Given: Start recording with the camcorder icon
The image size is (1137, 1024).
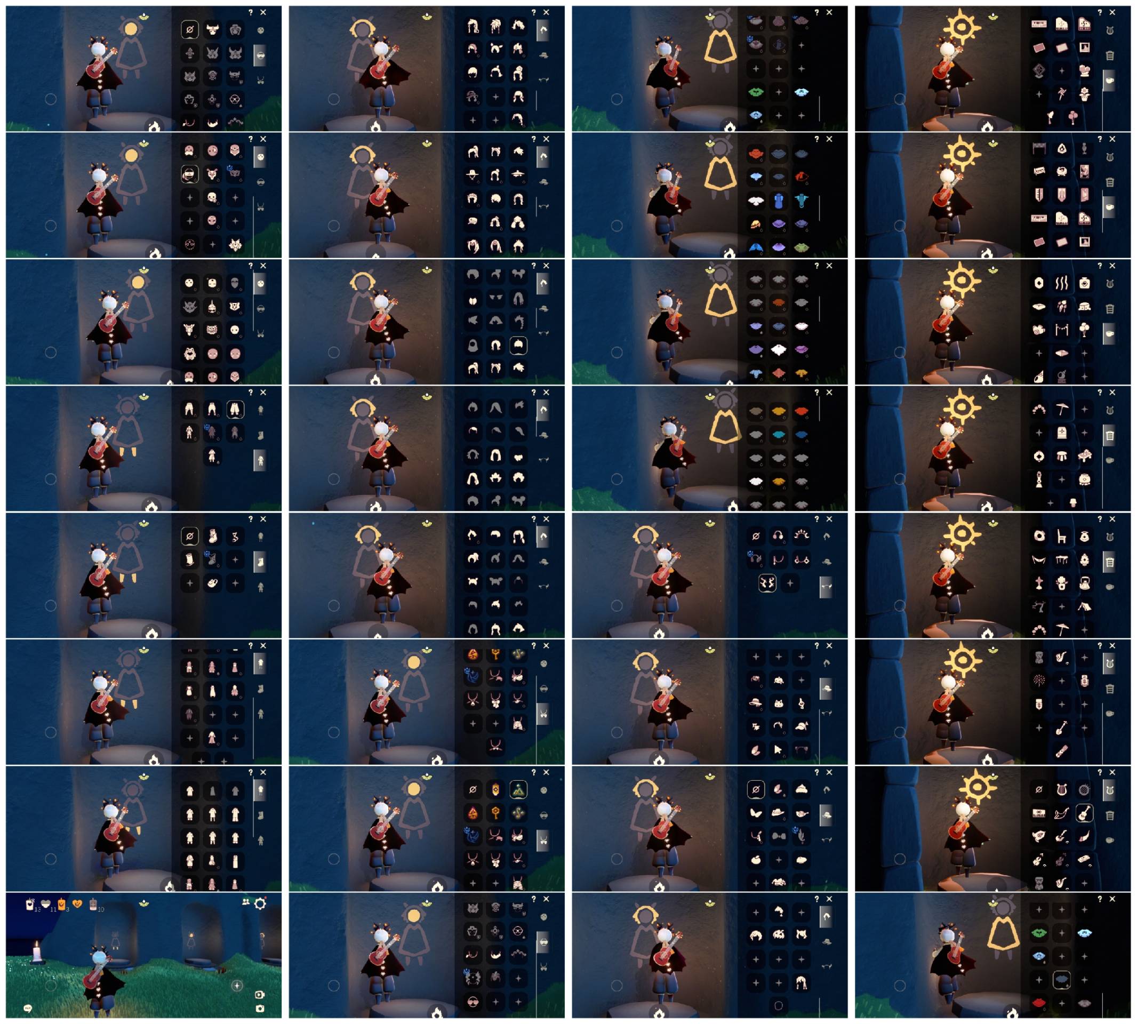Looking at the screenshot, I should (x=260, y=995).
